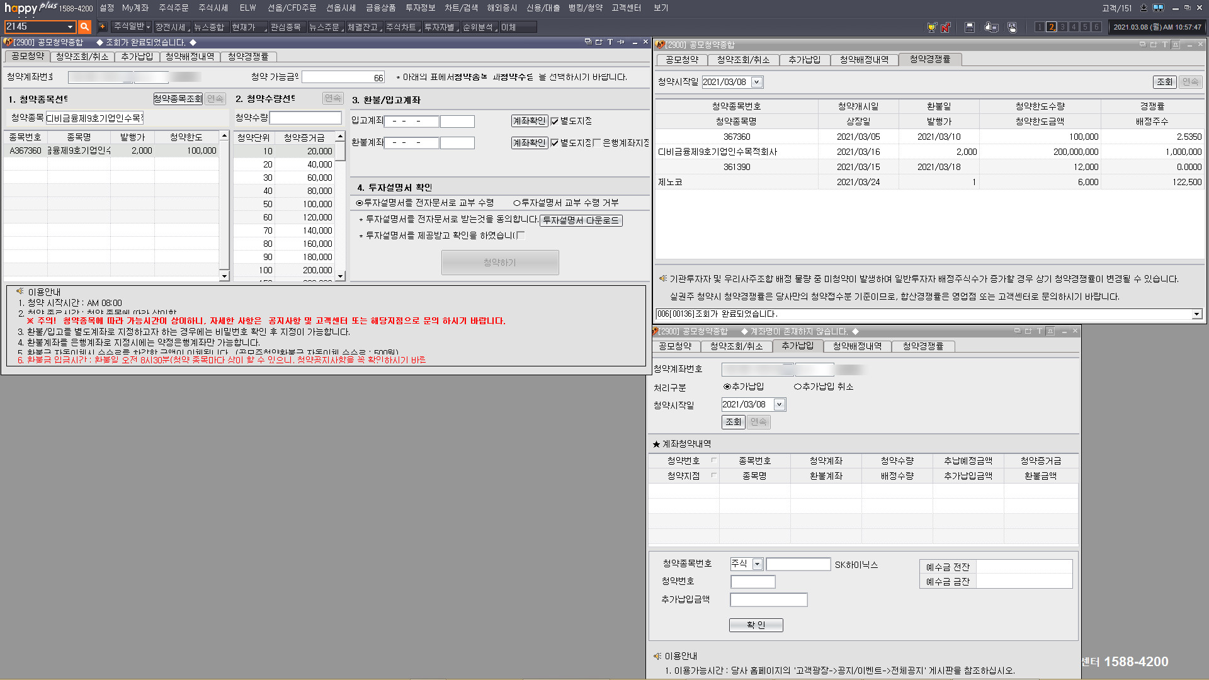Click the 투자설명서 다운로드 button
The height and width of the screenshot is (680, 1209).
point(581,220)
